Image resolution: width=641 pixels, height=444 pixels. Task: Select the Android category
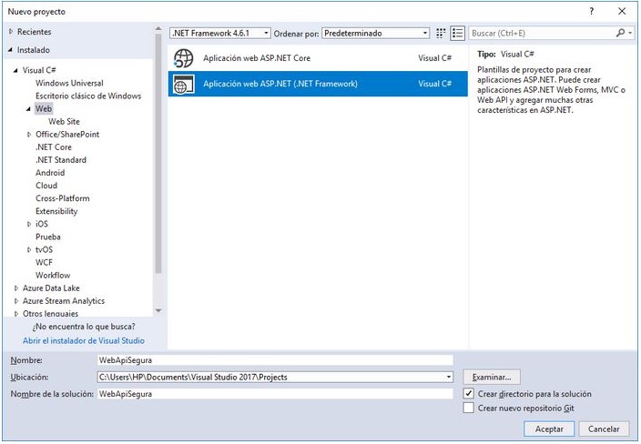[x=50, y=173]
